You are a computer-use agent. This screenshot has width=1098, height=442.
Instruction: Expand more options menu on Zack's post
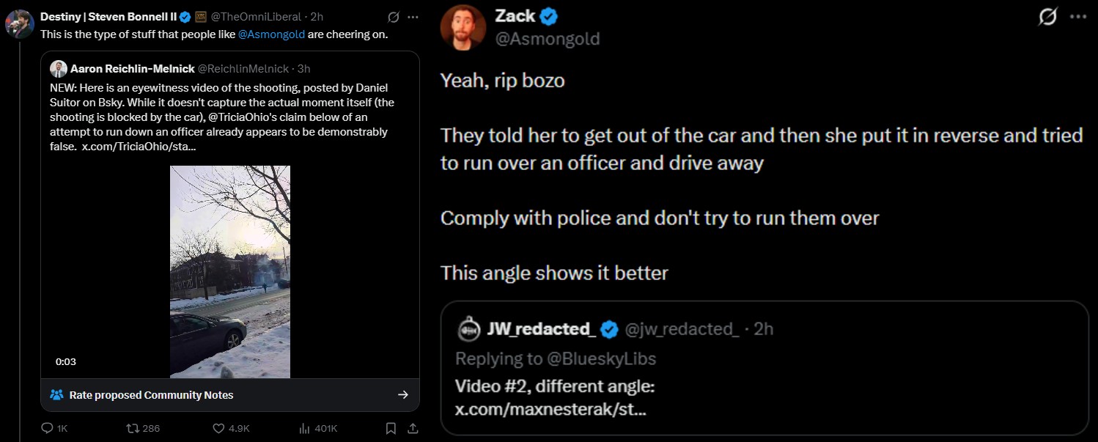point(1078,17)
